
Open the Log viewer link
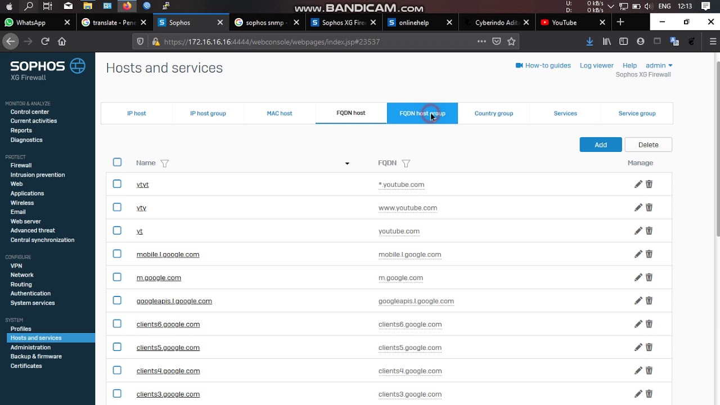[597, 66]
